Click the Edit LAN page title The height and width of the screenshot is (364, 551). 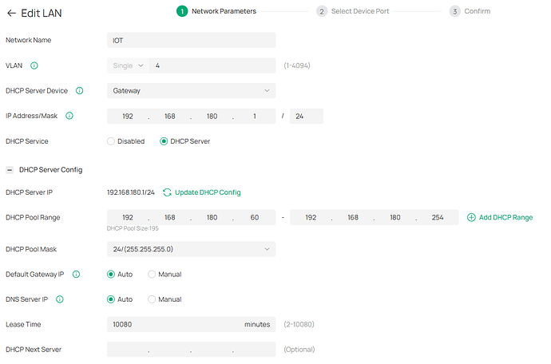pos(41,14)
